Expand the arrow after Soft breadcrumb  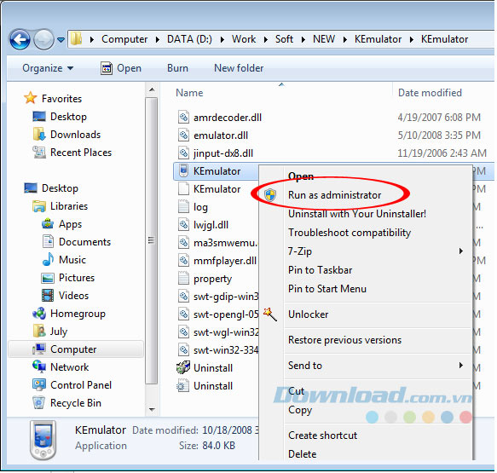(x=303, y=39)
